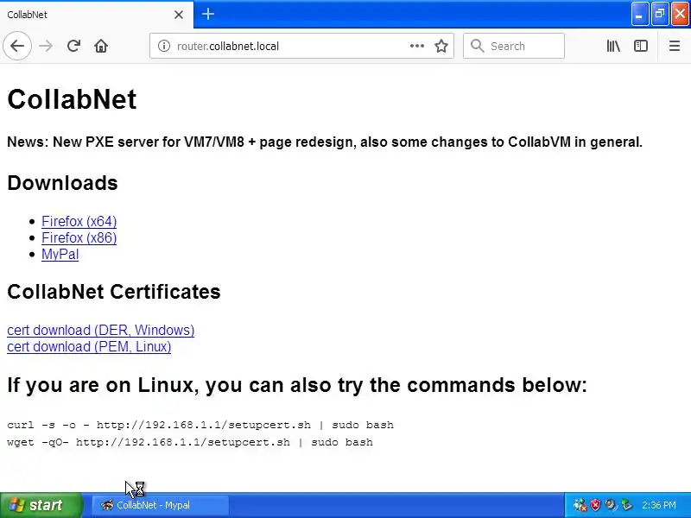Image resolution: width=691 pixels, height=518 pixels.
Task: Click the News PXE server announcement text
Action: [325, 142]
